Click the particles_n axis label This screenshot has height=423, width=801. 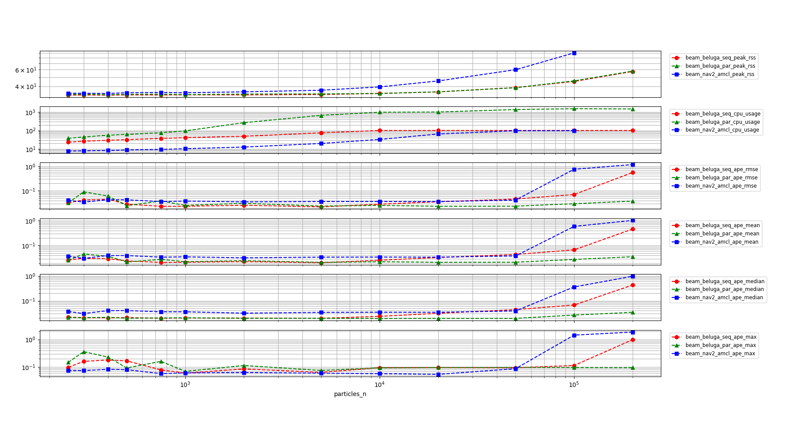(350, 395)
